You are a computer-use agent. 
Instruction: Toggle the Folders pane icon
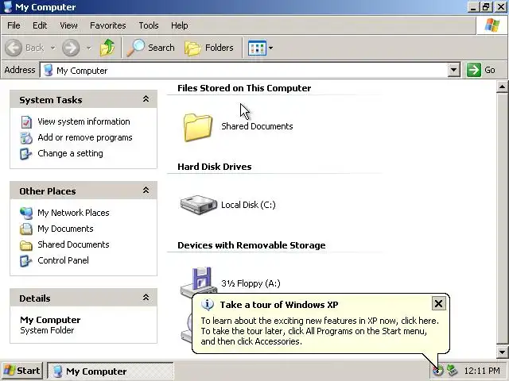click(x=192, y=48)
